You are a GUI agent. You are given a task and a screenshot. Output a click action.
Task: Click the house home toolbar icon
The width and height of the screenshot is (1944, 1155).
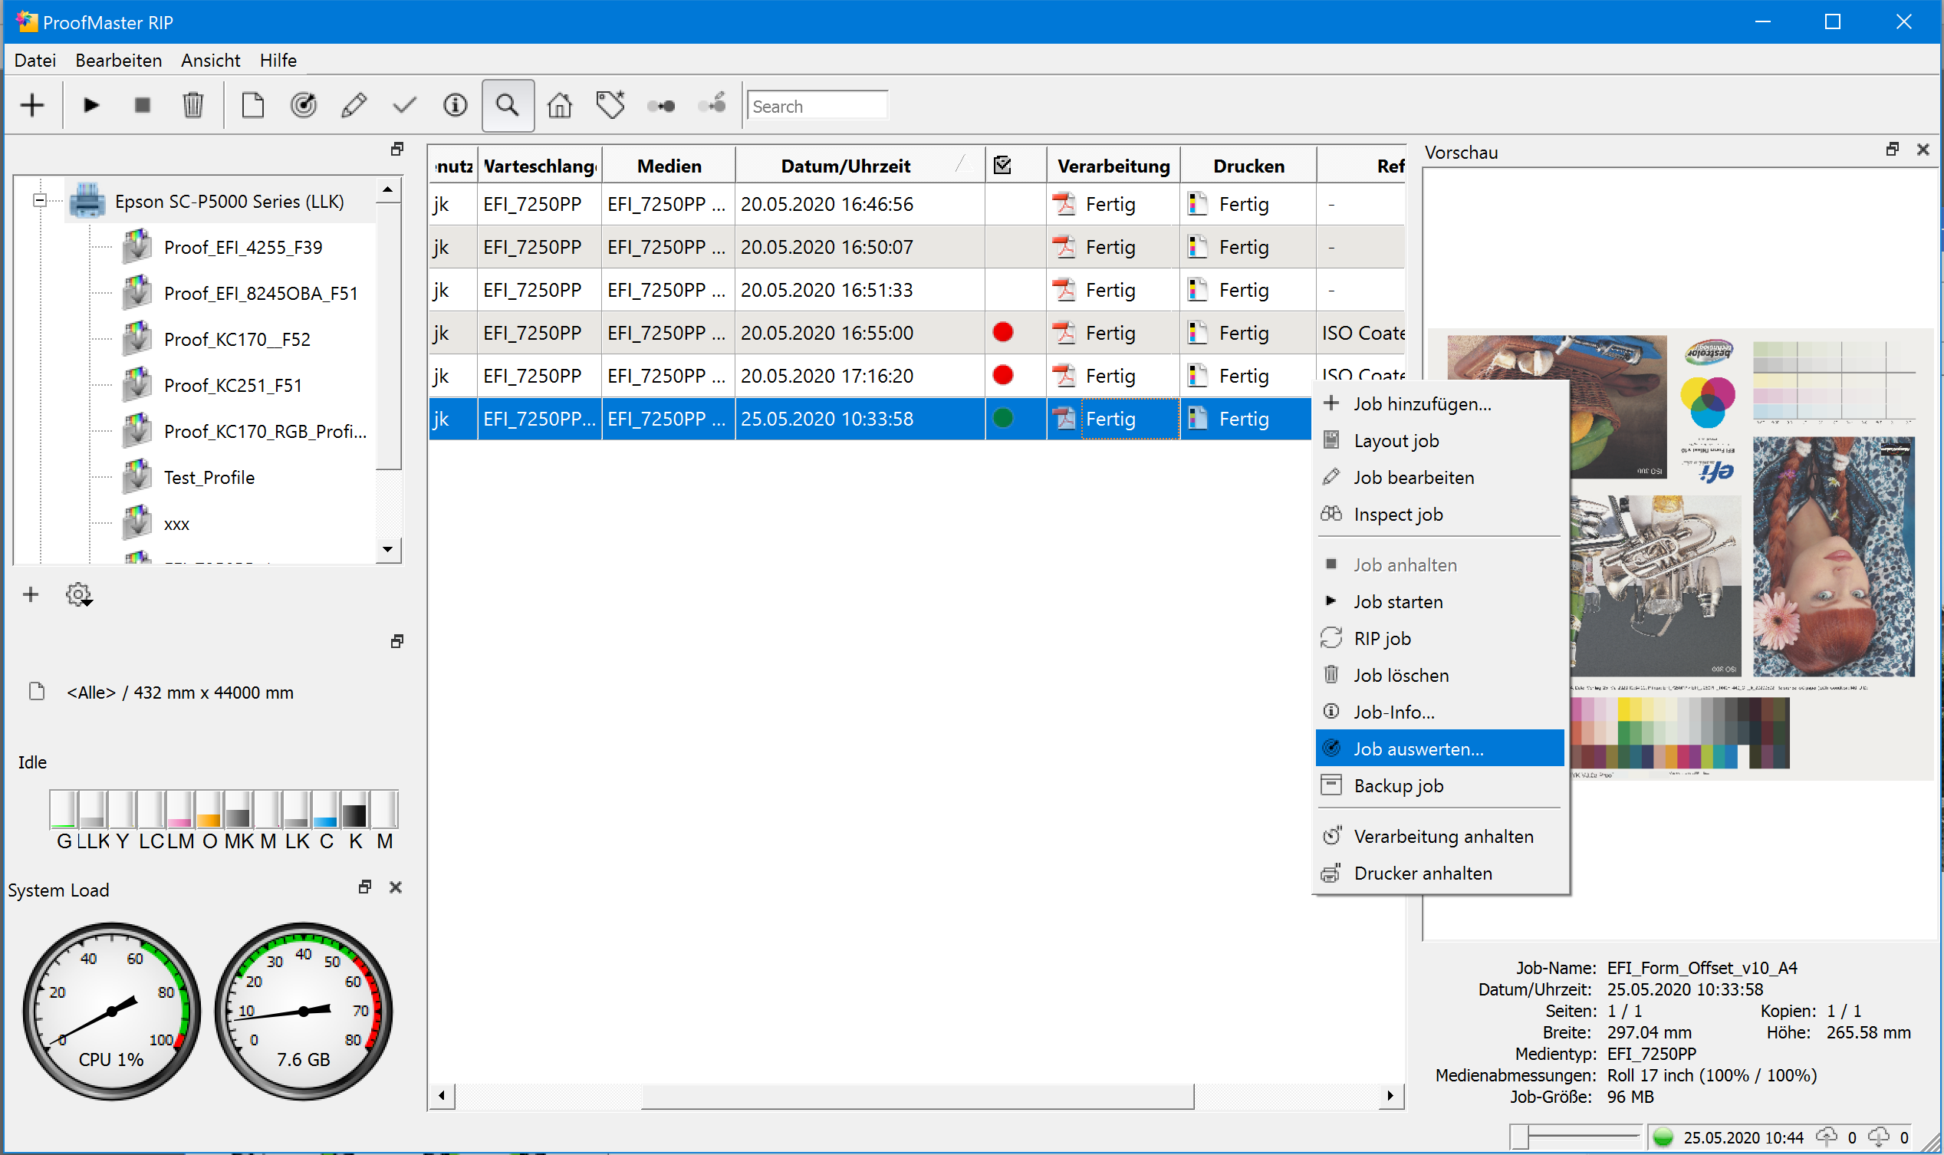click(559, 105)
